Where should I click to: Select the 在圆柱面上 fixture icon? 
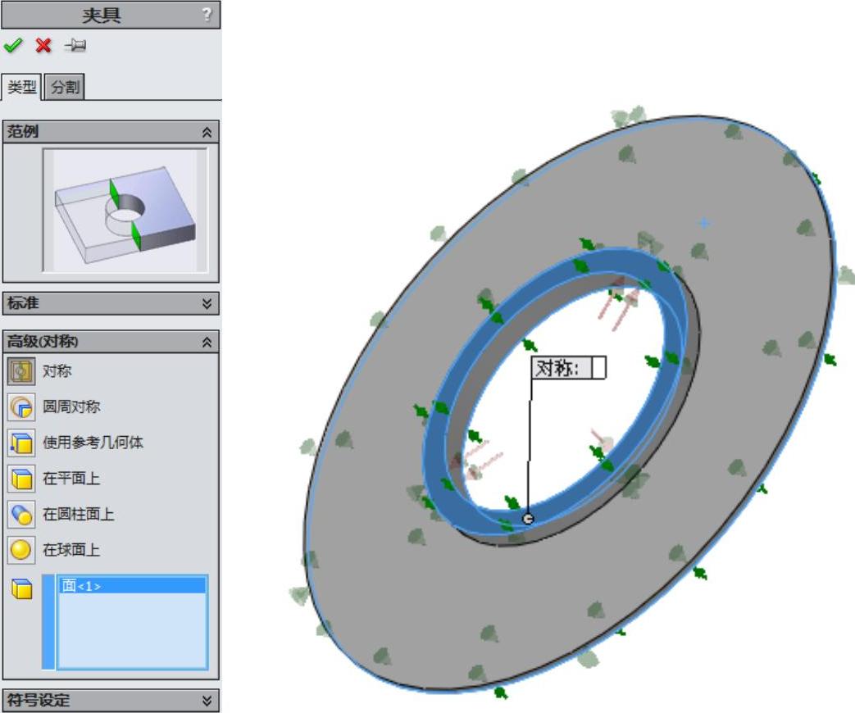pos(21,514)
